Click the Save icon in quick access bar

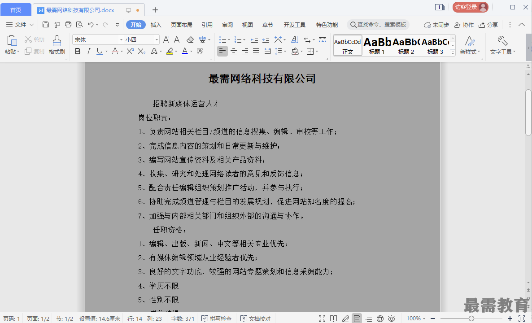(x=45, y=24)
